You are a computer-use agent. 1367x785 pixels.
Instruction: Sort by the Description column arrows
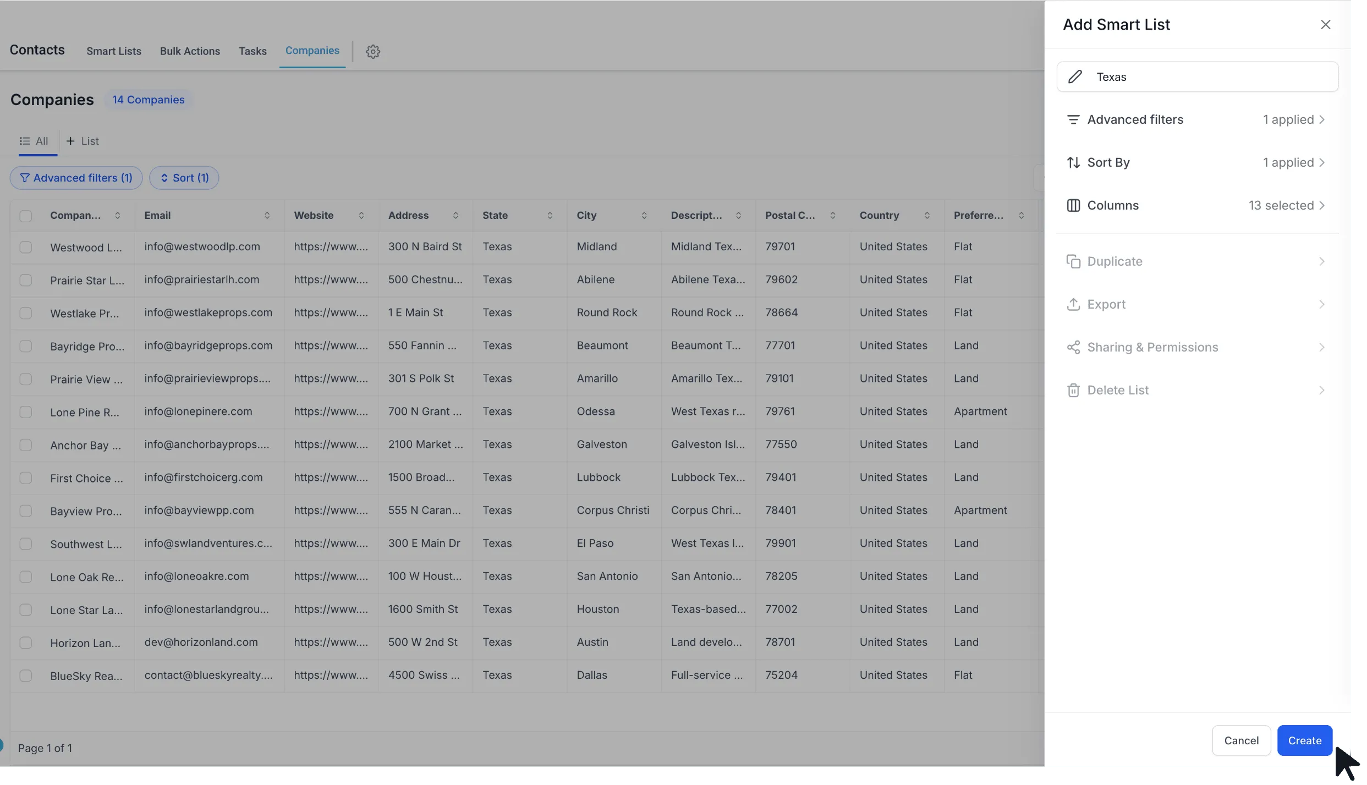(x=739, y=216)
